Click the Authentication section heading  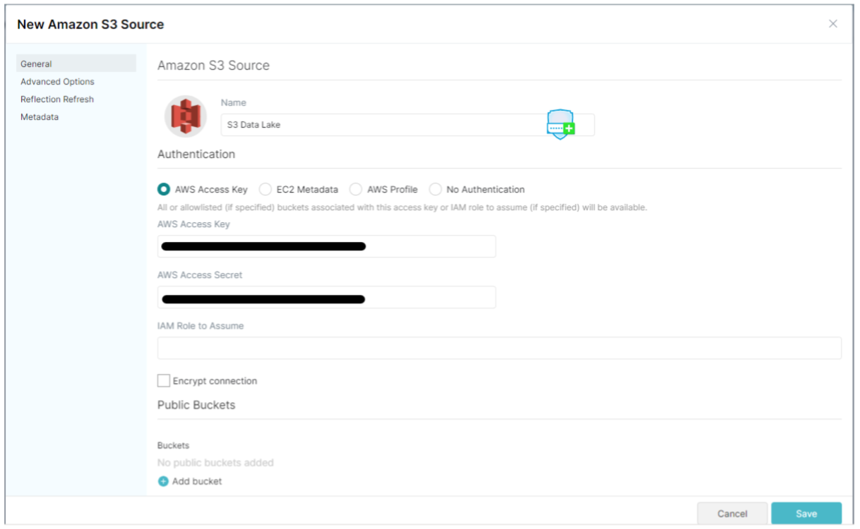point(196,154)
